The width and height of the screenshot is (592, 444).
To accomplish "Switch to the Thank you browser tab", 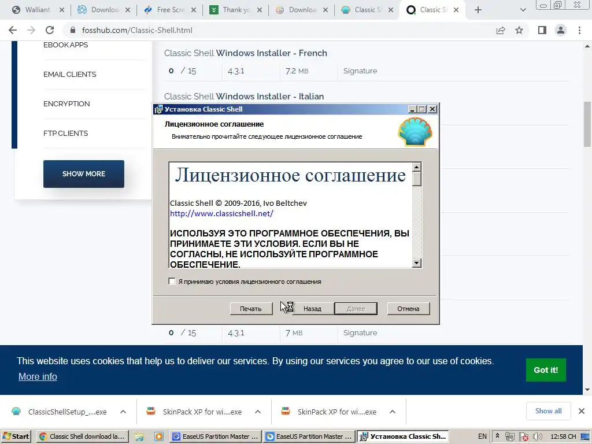I will 236,10.
